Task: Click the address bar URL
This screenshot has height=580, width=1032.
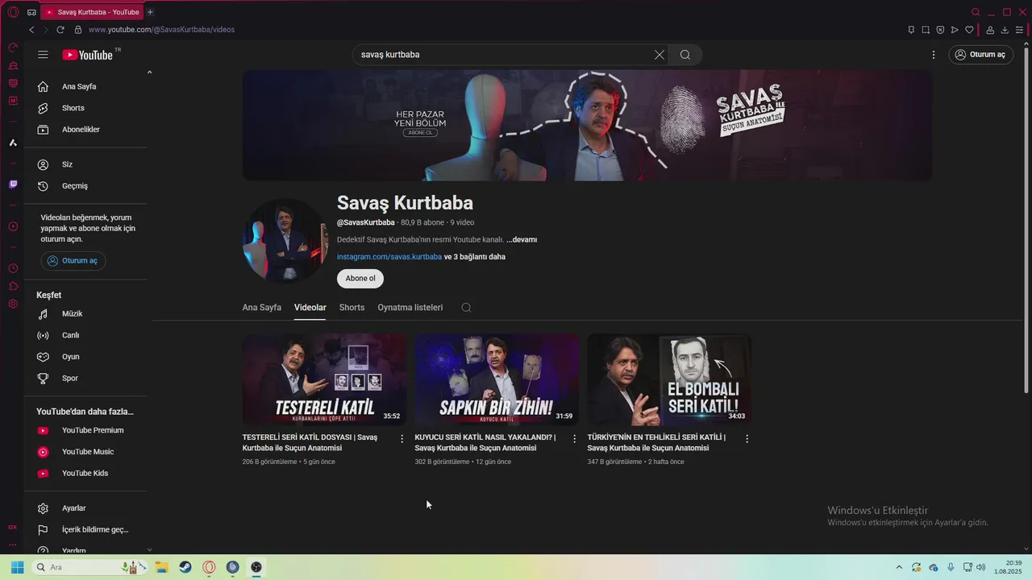Action: click(x=162, y=30)
